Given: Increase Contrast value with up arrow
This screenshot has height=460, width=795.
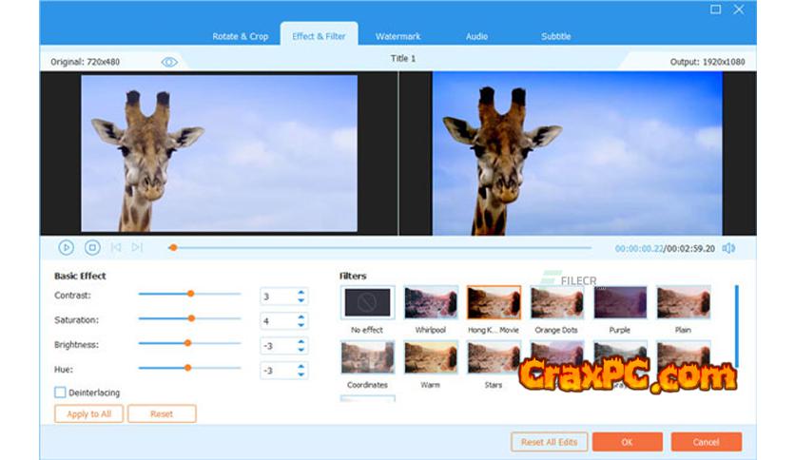Looking at the screenshot, I should pyautogui.click(x=301, y=292).
